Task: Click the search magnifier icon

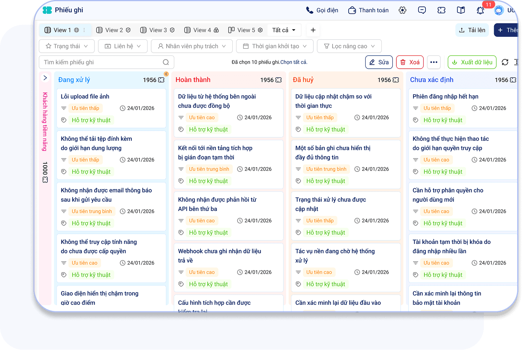Action: (x=166, y=62)
